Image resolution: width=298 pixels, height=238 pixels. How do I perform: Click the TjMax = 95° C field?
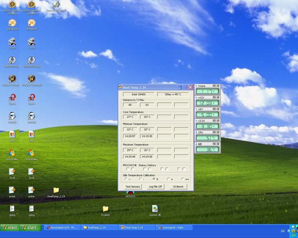(173, 94)
